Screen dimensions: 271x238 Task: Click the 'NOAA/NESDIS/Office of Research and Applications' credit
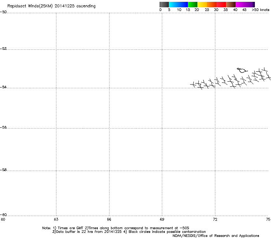coord(216,236)
